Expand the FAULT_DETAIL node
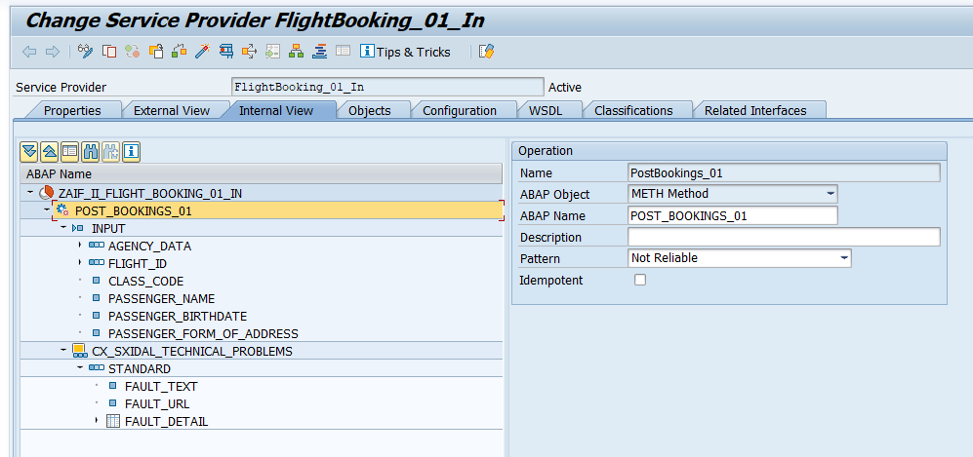Image resolution: width=973 pixels, height=457 pixels. (x=97, y=421)
